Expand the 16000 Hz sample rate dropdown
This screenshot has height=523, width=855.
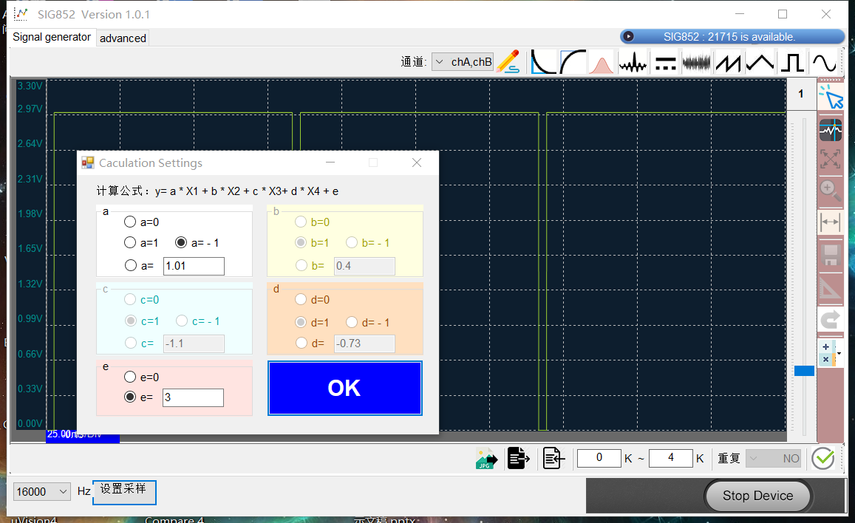[x=42, y=491]
